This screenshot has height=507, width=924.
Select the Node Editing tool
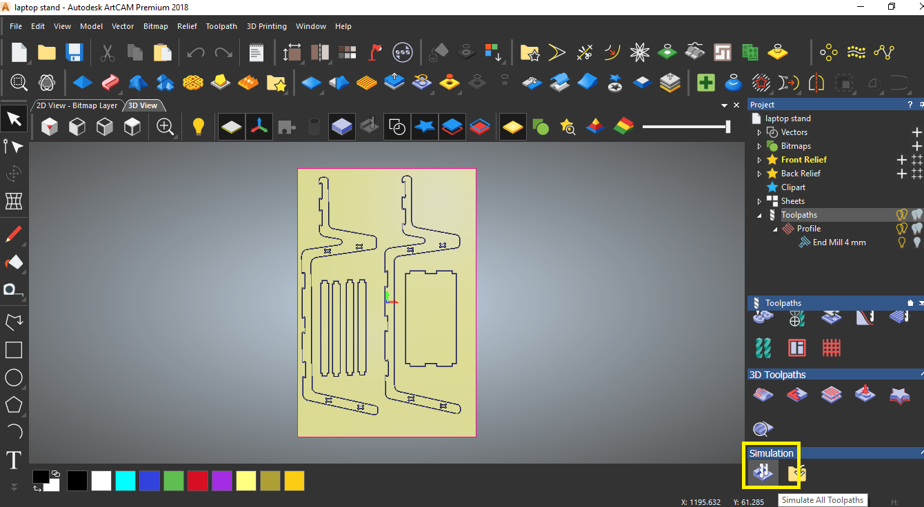(14, 146)
